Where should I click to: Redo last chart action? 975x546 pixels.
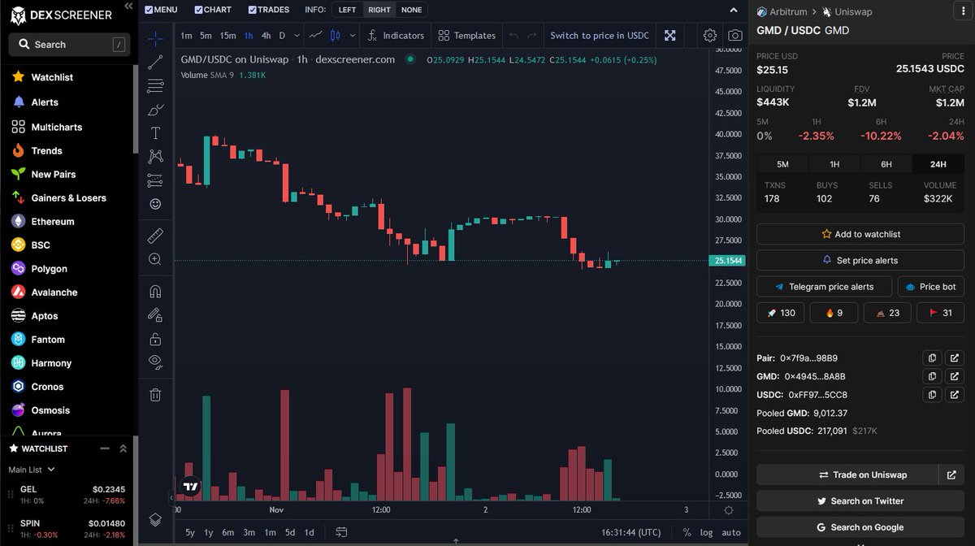(x=532, y=36)
